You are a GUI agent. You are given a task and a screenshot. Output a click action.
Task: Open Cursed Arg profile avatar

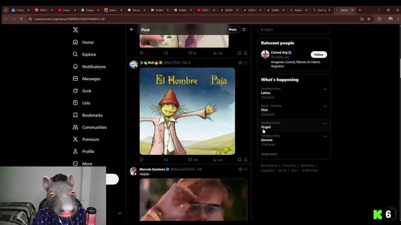coord(265,54)
